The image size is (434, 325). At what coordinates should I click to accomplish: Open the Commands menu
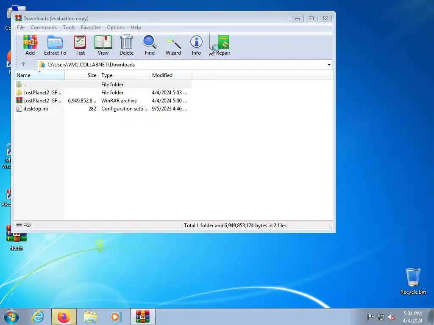point(44,28)
